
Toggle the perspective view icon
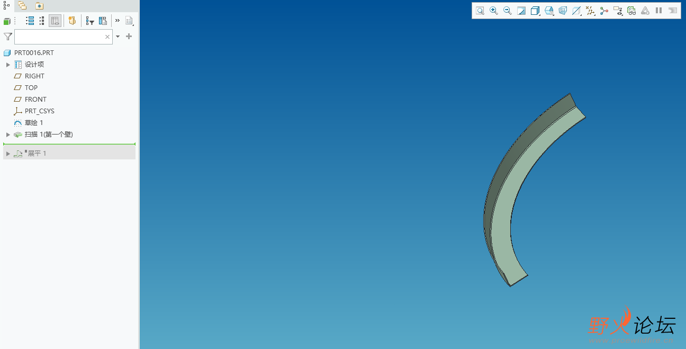coord(563,11)
